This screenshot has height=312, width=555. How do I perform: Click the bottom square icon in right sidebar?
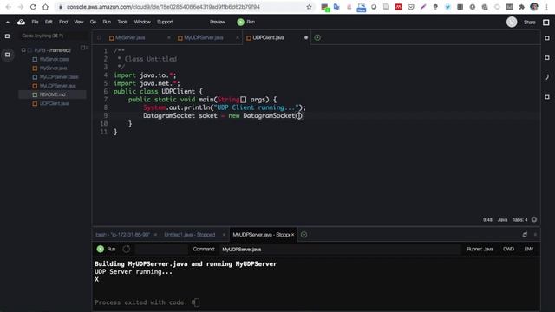tap(547, 96)
